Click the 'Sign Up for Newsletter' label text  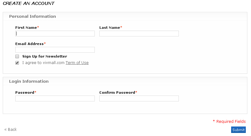pyautogui.click(x=45, y=56)
